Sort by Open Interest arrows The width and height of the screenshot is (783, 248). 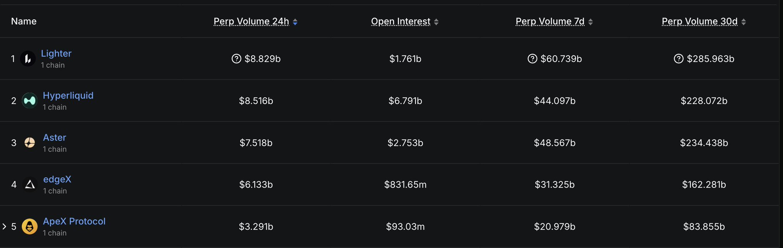coord(436,22)
